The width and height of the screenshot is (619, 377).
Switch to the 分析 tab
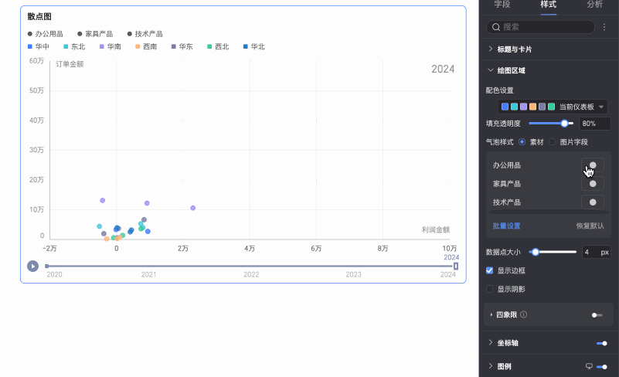click(x=594, y=5)
